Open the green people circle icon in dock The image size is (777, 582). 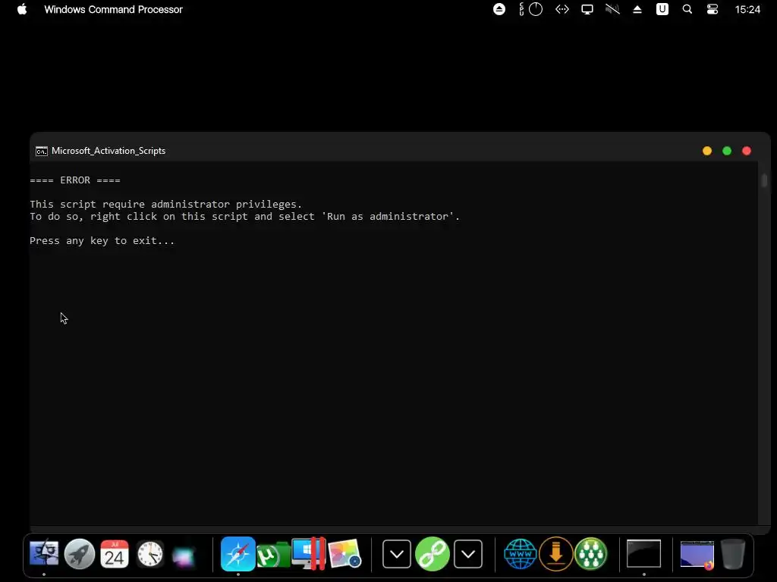tap(591, 554)
